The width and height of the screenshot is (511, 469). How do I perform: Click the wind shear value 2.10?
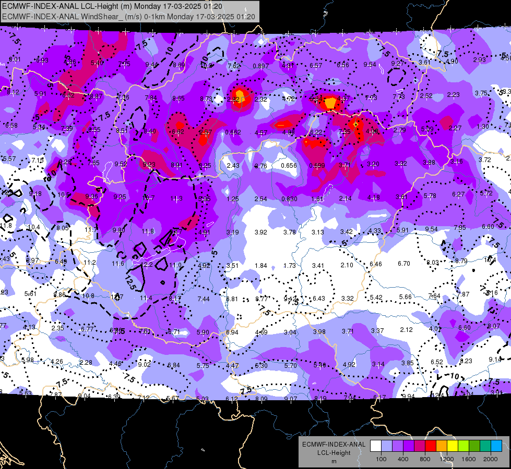coord(347,265)
